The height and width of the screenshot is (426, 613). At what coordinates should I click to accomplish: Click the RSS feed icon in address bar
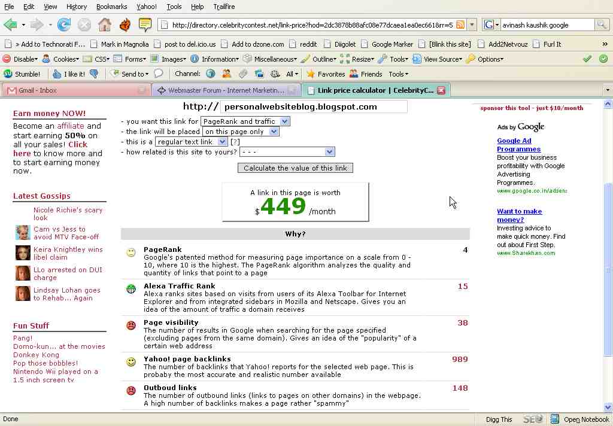pos(460,25)
